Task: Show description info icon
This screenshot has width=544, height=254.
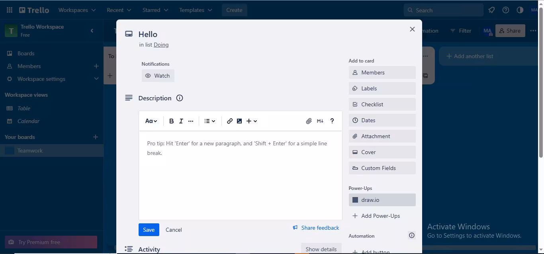Action: tap(180, 98)
